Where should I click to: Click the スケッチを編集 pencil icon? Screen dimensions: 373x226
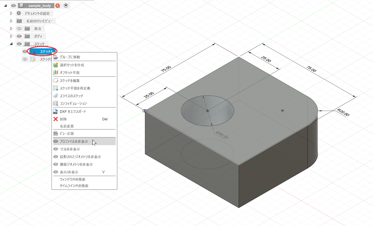[x=56, y=81]
